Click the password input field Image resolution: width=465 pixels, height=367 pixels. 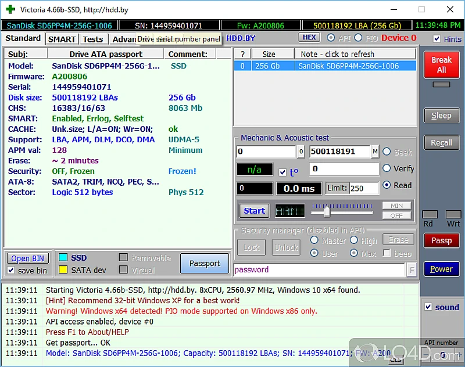(320, 270)
